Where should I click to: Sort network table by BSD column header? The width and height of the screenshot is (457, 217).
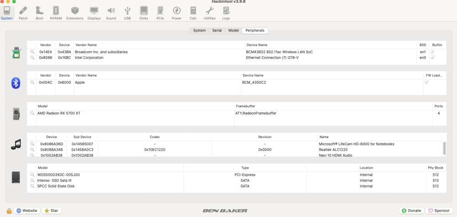423,45
